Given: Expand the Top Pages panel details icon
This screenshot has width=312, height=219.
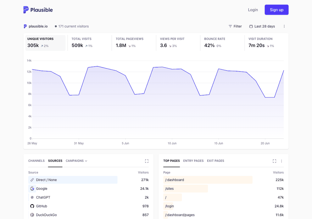Looking at the screenshot, I should 275,161.
